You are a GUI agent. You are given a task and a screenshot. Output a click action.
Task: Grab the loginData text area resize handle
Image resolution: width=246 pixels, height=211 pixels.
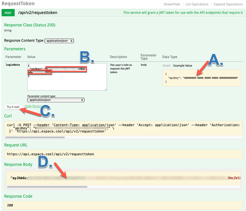point(105,89)
